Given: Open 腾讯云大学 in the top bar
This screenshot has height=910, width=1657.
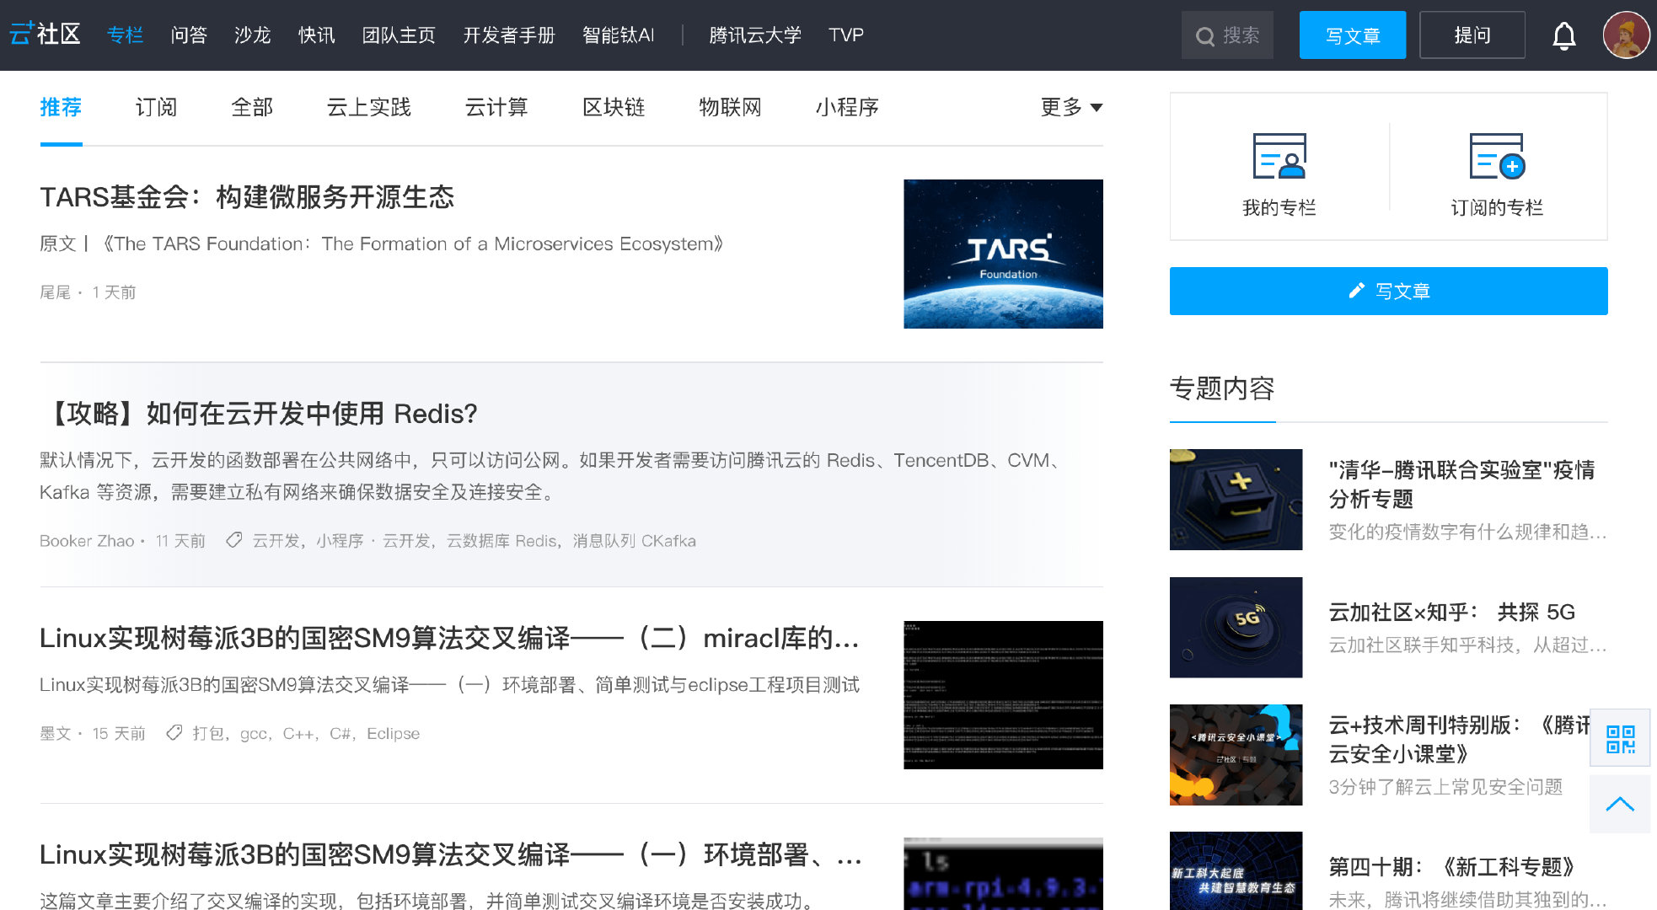Looking at the screenshot, I should [755, 35].
